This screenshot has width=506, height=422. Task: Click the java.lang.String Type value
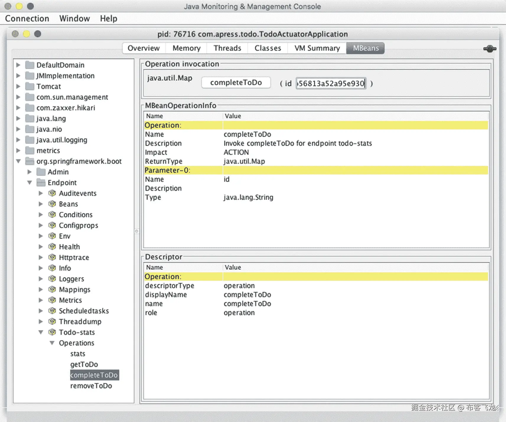click(248, 197)
